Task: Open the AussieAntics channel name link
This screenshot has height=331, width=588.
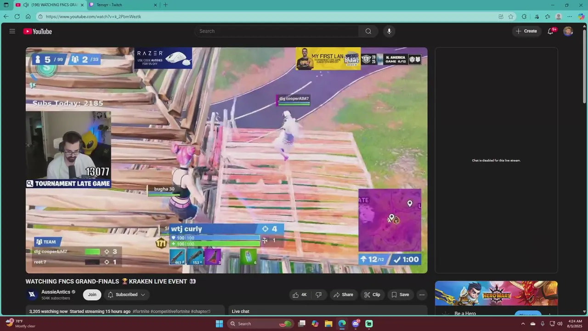Action: [x=56, y=292]
